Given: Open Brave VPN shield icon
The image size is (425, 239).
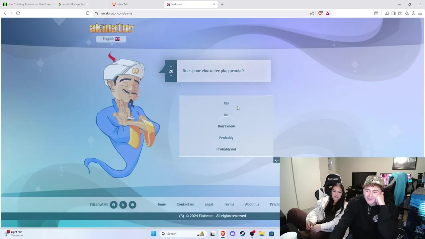Looking at the screenshot, I should pos(413,13).
